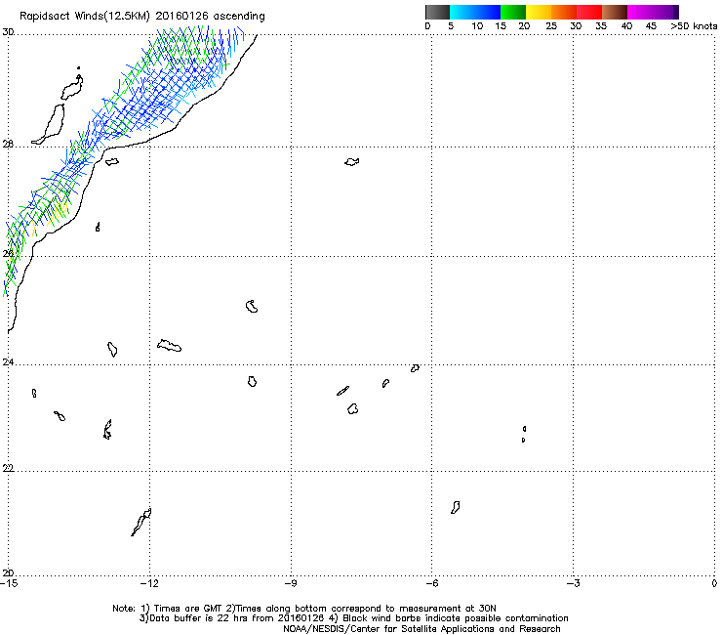The image size is (722, 635).
Task: Click the long island outline near 28N
Action: [48, 124]
